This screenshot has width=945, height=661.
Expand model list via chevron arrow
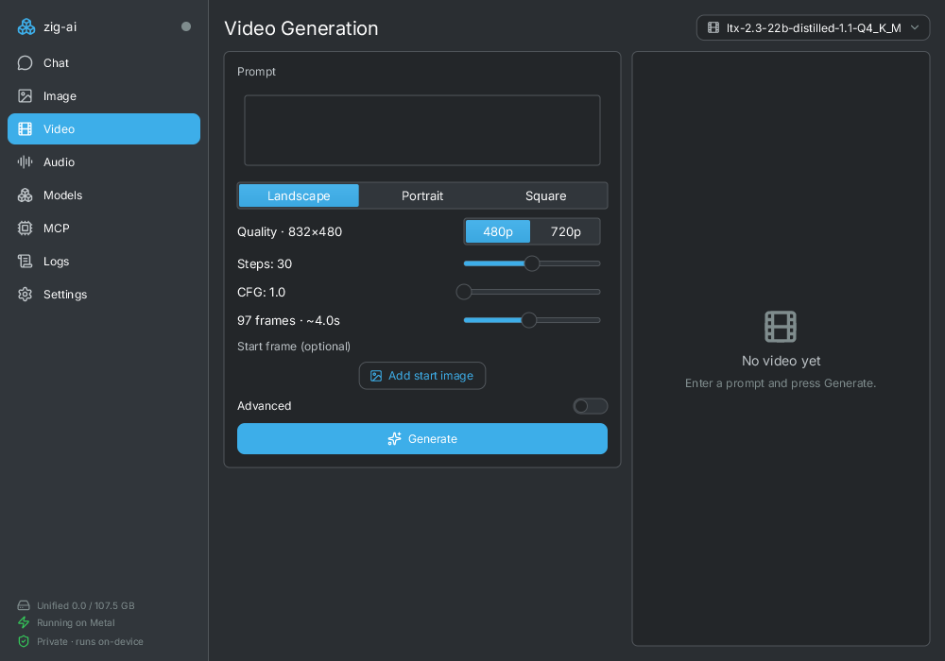(915, 27)
